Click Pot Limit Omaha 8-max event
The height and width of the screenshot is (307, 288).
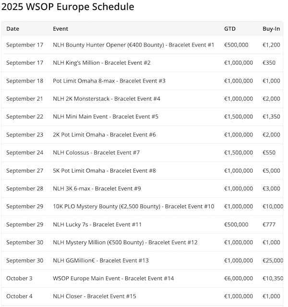pyautogui.click(x=109, y=81)
